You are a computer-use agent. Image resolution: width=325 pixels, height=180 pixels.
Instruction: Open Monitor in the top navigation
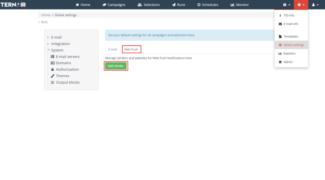[x=239, y=5]
